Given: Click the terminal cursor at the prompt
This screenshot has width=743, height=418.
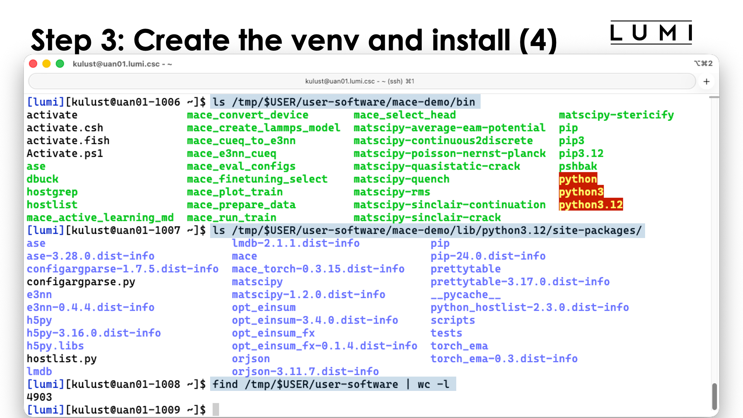Looking at the screenshot, I should 216,409.
